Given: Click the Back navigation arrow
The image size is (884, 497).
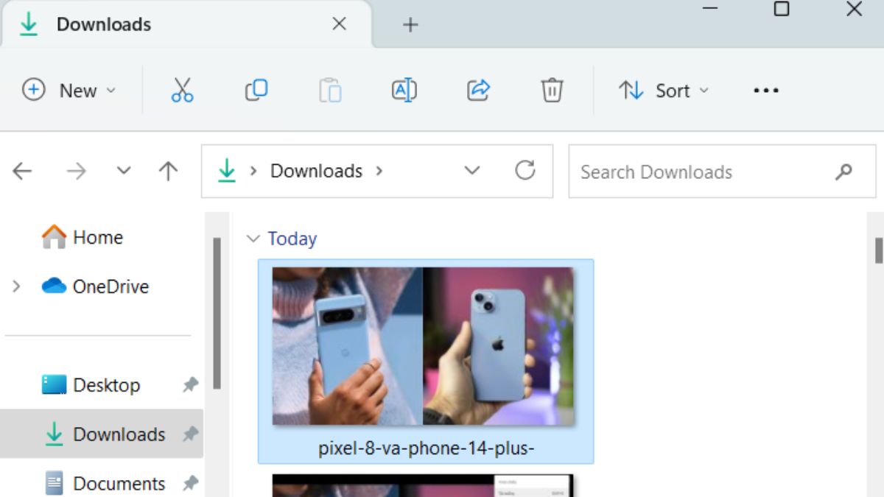Looking at the screenshot, I should point(22,172).
